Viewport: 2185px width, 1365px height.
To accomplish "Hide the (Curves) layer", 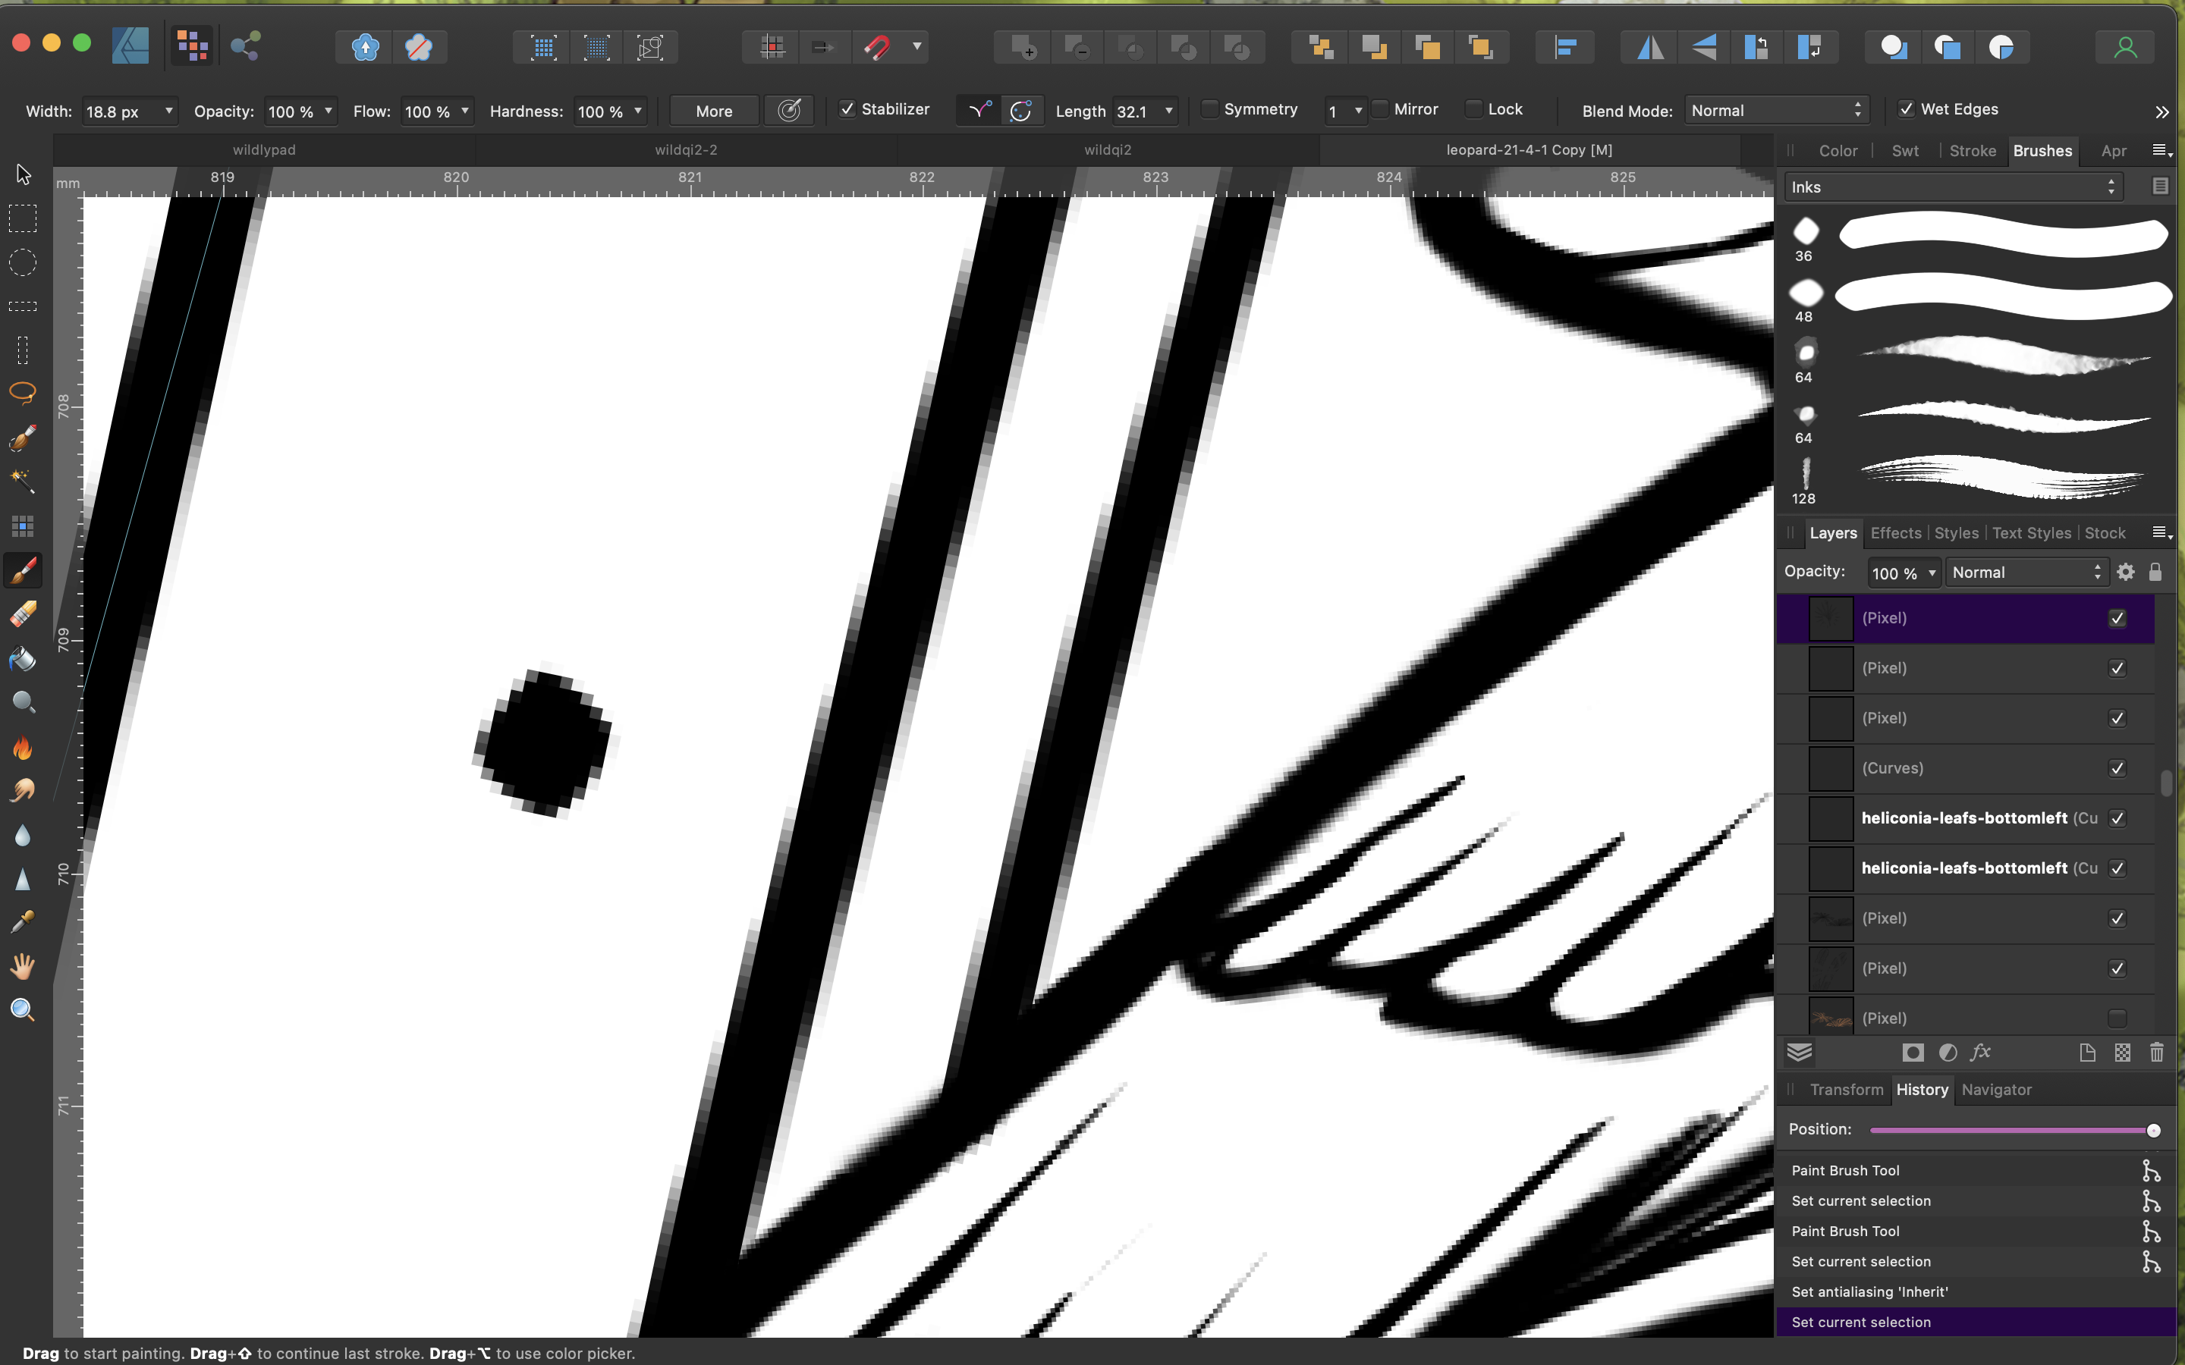I will (2117, 768).
